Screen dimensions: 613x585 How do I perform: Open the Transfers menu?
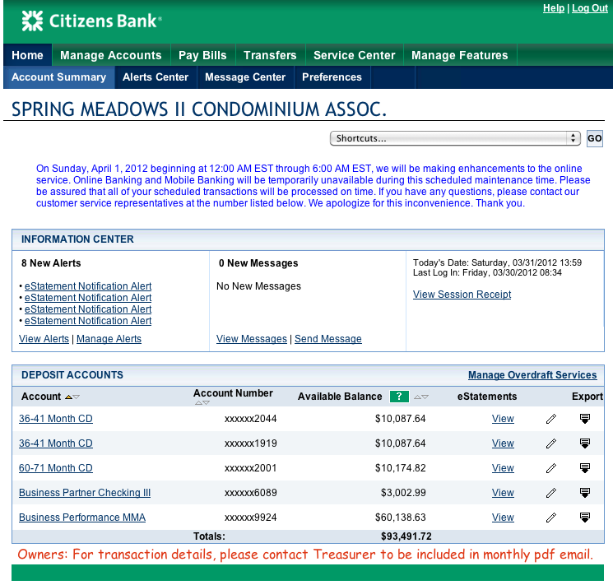[270, 55]
